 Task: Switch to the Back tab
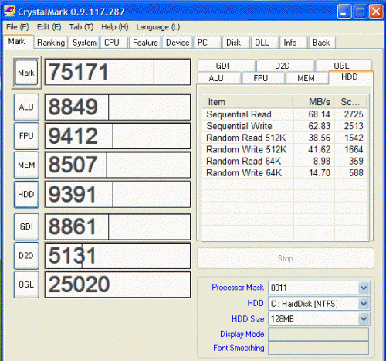pos(322,43)
